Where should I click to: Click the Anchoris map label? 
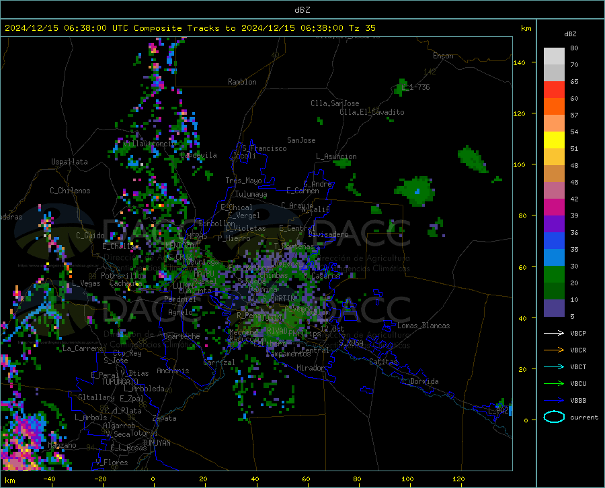173,371
